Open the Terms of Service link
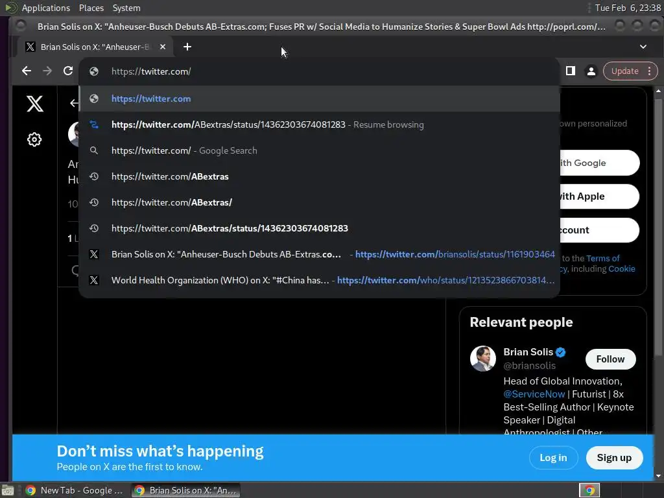Viewport: 664px width, 498px height. [x=602, y=258]
